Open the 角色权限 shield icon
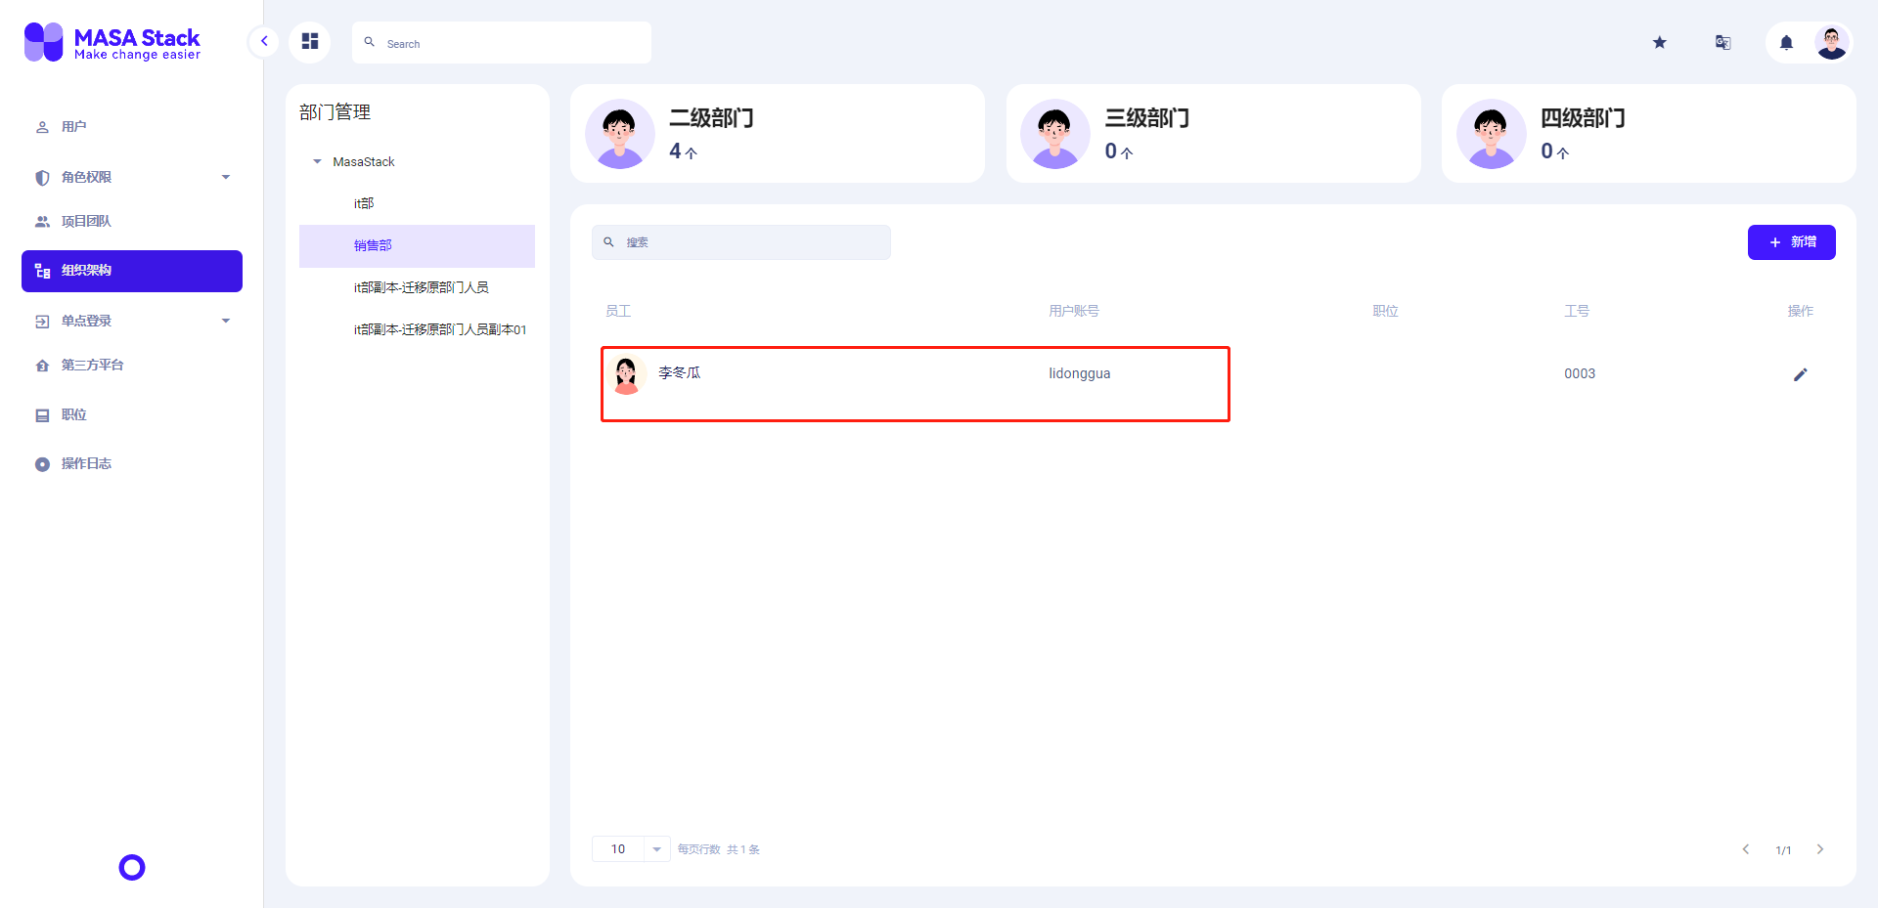 [x=41, y=177]
